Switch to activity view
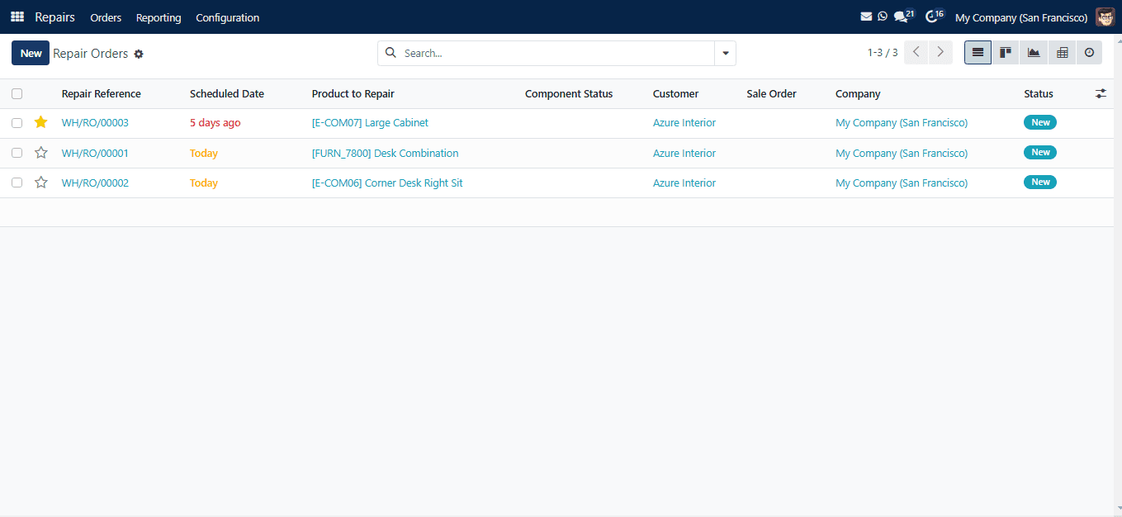This screenshot has height=517, width=1122. coord(1089,53)
